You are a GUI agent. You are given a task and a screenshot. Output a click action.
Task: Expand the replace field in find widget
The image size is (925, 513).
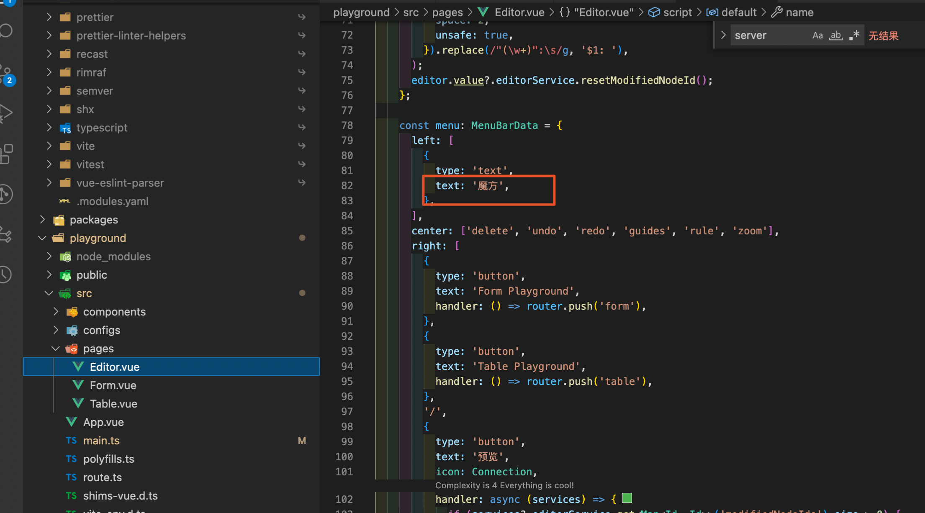tap(723, 35)
